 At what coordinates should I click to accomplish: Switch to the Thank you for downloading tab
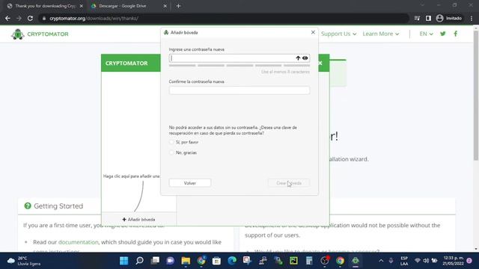point(45,6)
